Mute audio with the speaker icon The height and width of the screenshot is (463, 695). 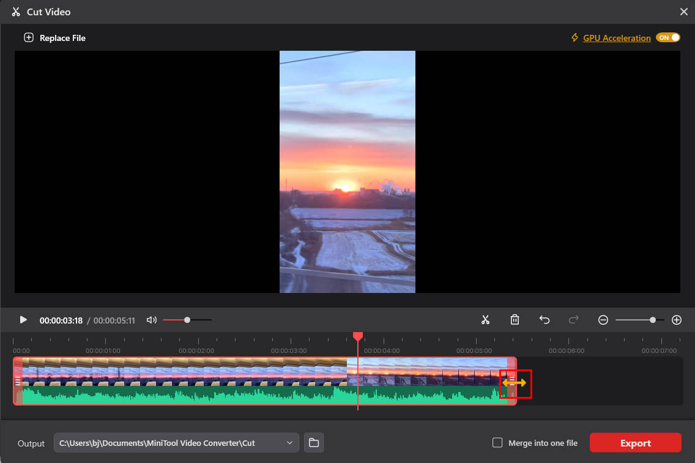(x=152, y=320)
